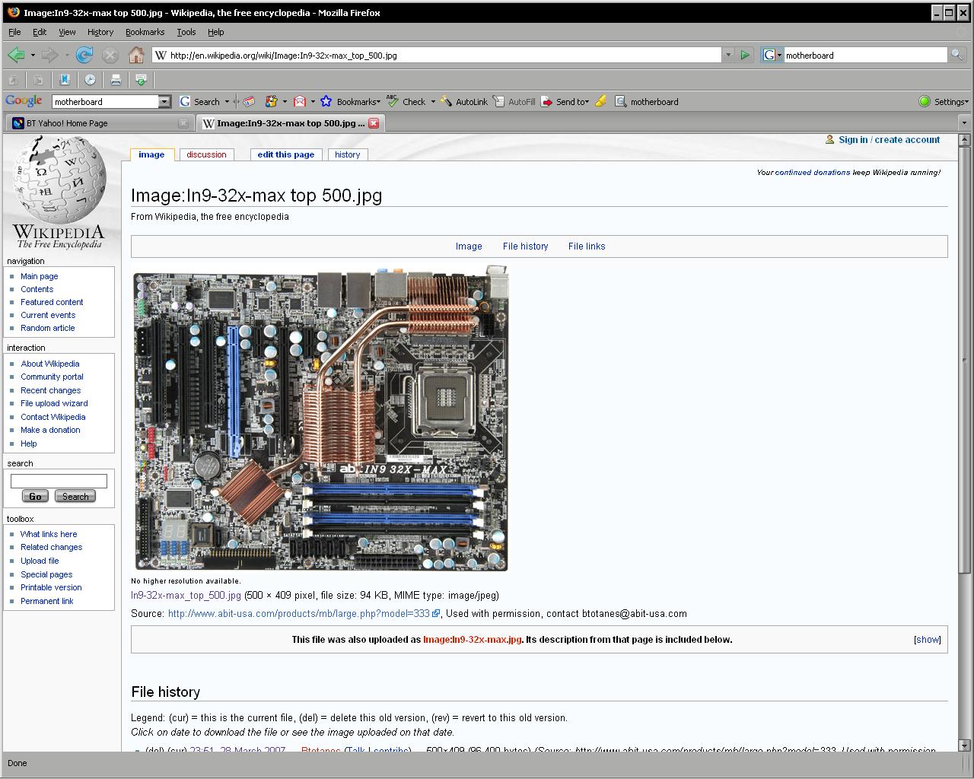The width and height of the screenshot is (974, 779).
Task: Click the disabled second icon on the second toolbar row
Action: click(x=39, y=79)
